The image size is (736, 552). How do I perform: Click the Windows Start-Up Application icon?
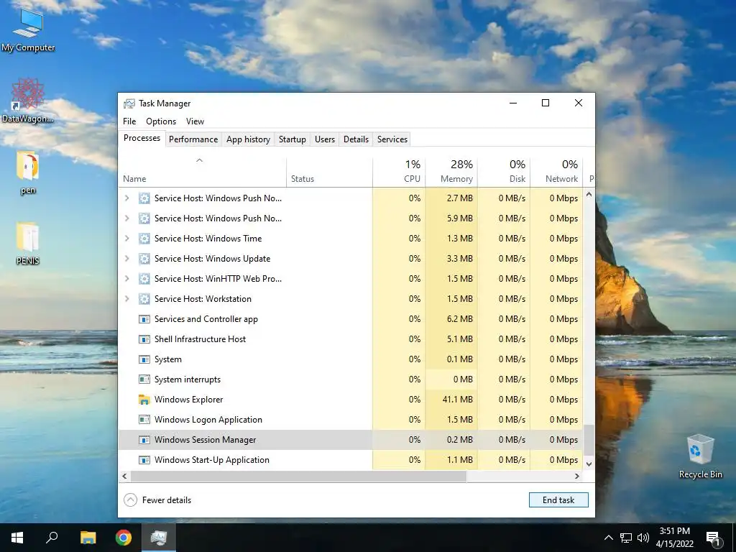144,460
